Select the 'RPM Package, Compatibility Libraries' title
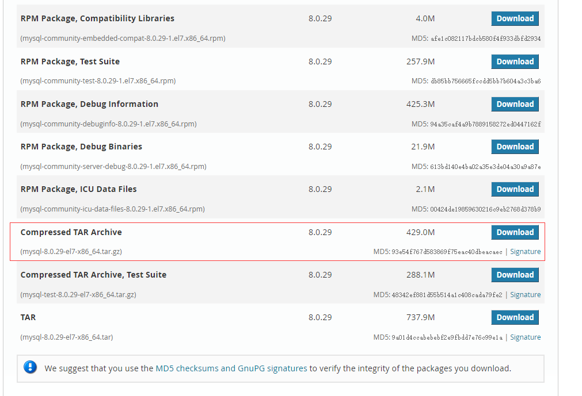This screenshot has width=582, height=396. 97,18
